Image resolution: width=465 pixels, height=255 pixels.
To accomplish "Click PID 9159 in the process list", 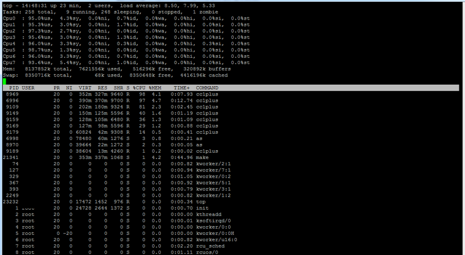I will tap(12, 119).
